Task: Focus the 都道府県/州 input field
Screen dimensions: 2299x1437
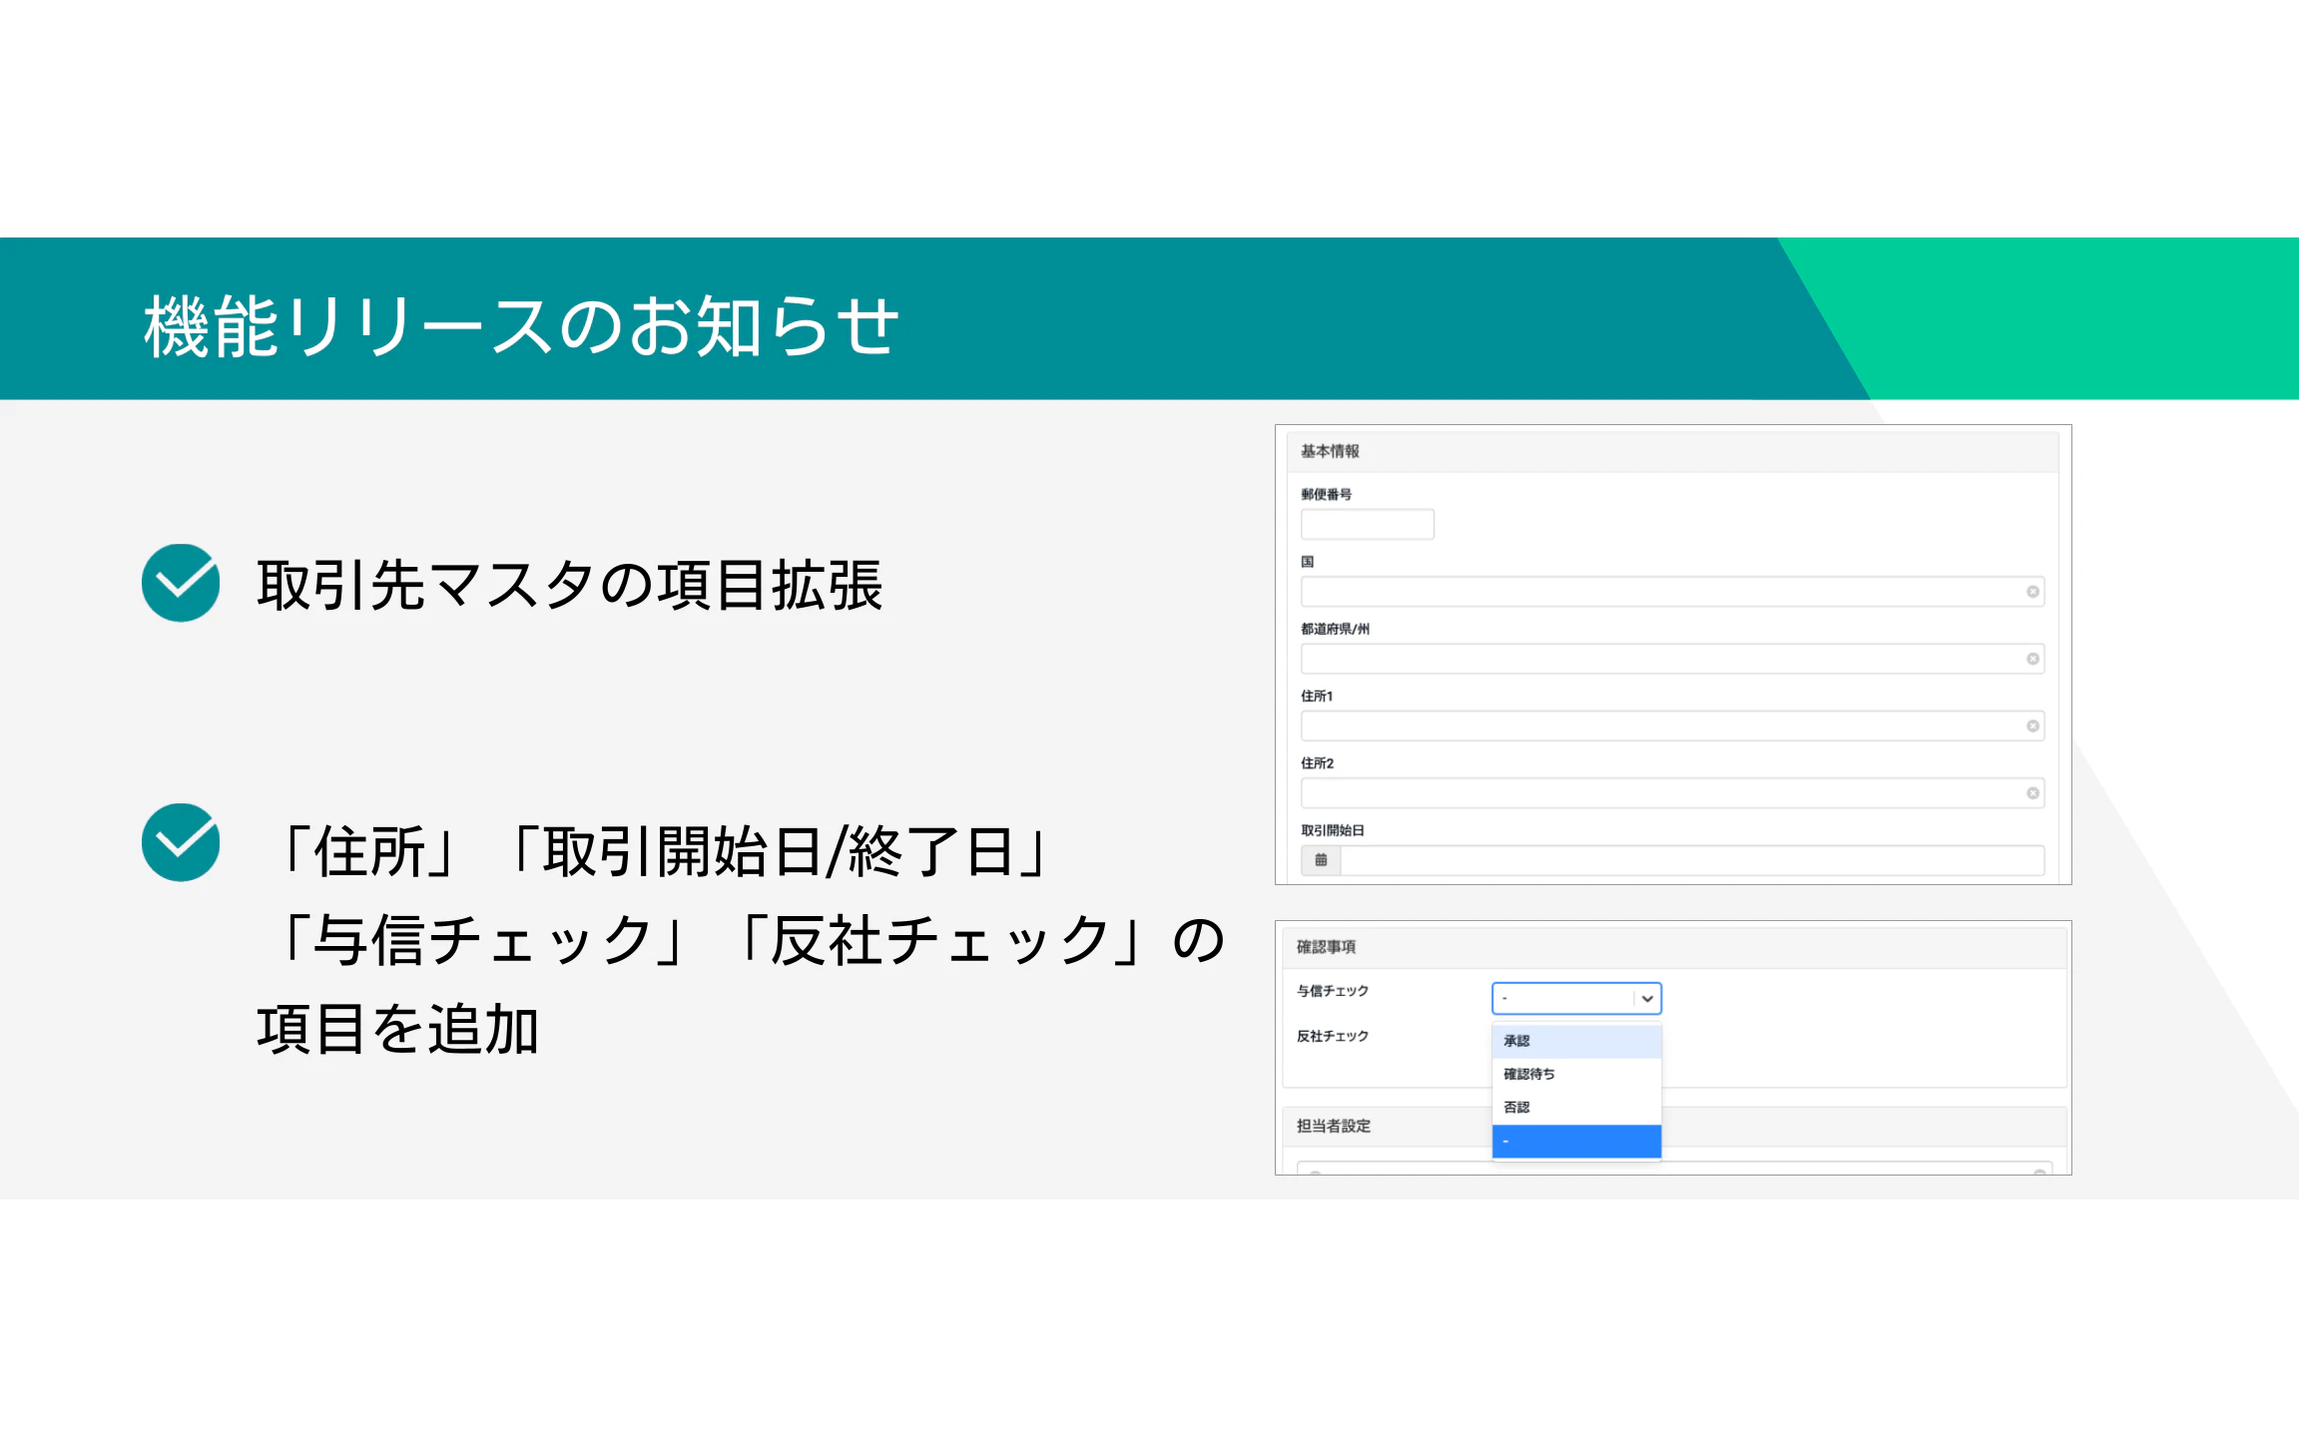Action: click(x=1657, y=659)
